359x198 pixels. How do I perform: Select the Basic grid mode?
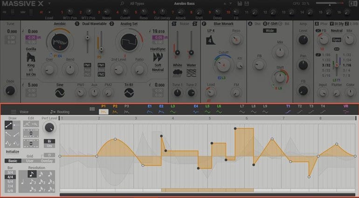pos(13,161)
